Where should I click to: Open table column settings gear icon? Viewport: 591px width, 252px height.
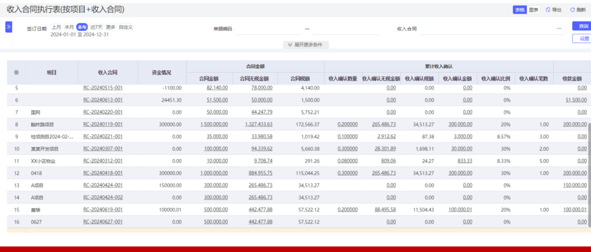point(16,73)
